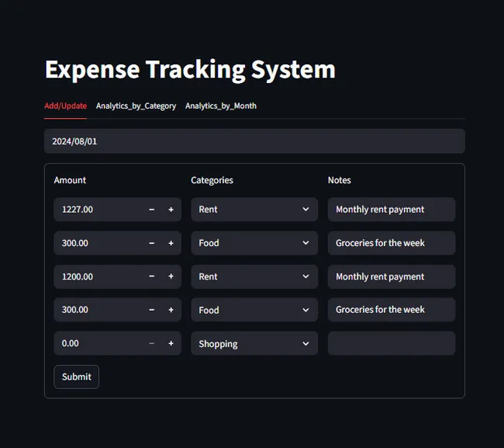This screenshot has height=448, width=504.
Task: Click the empty notes field in last row
Action: click(x=391, y=343)
